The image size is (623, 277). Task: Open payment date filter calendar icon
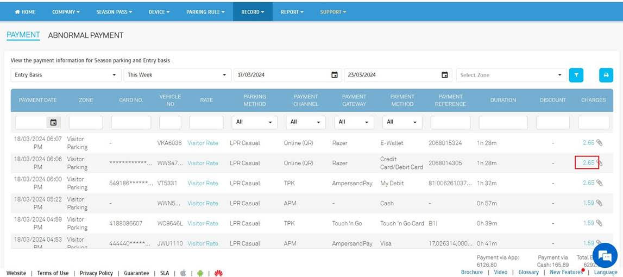[x=53, y=123]
